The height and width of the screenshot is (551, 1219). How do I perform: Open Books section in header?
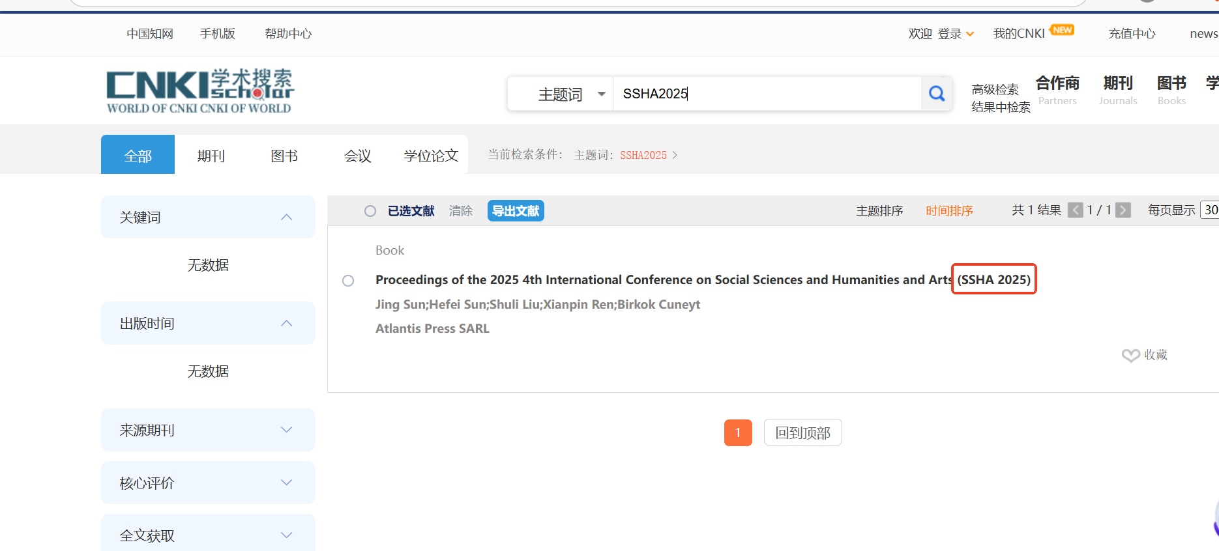pos(1171,90)
